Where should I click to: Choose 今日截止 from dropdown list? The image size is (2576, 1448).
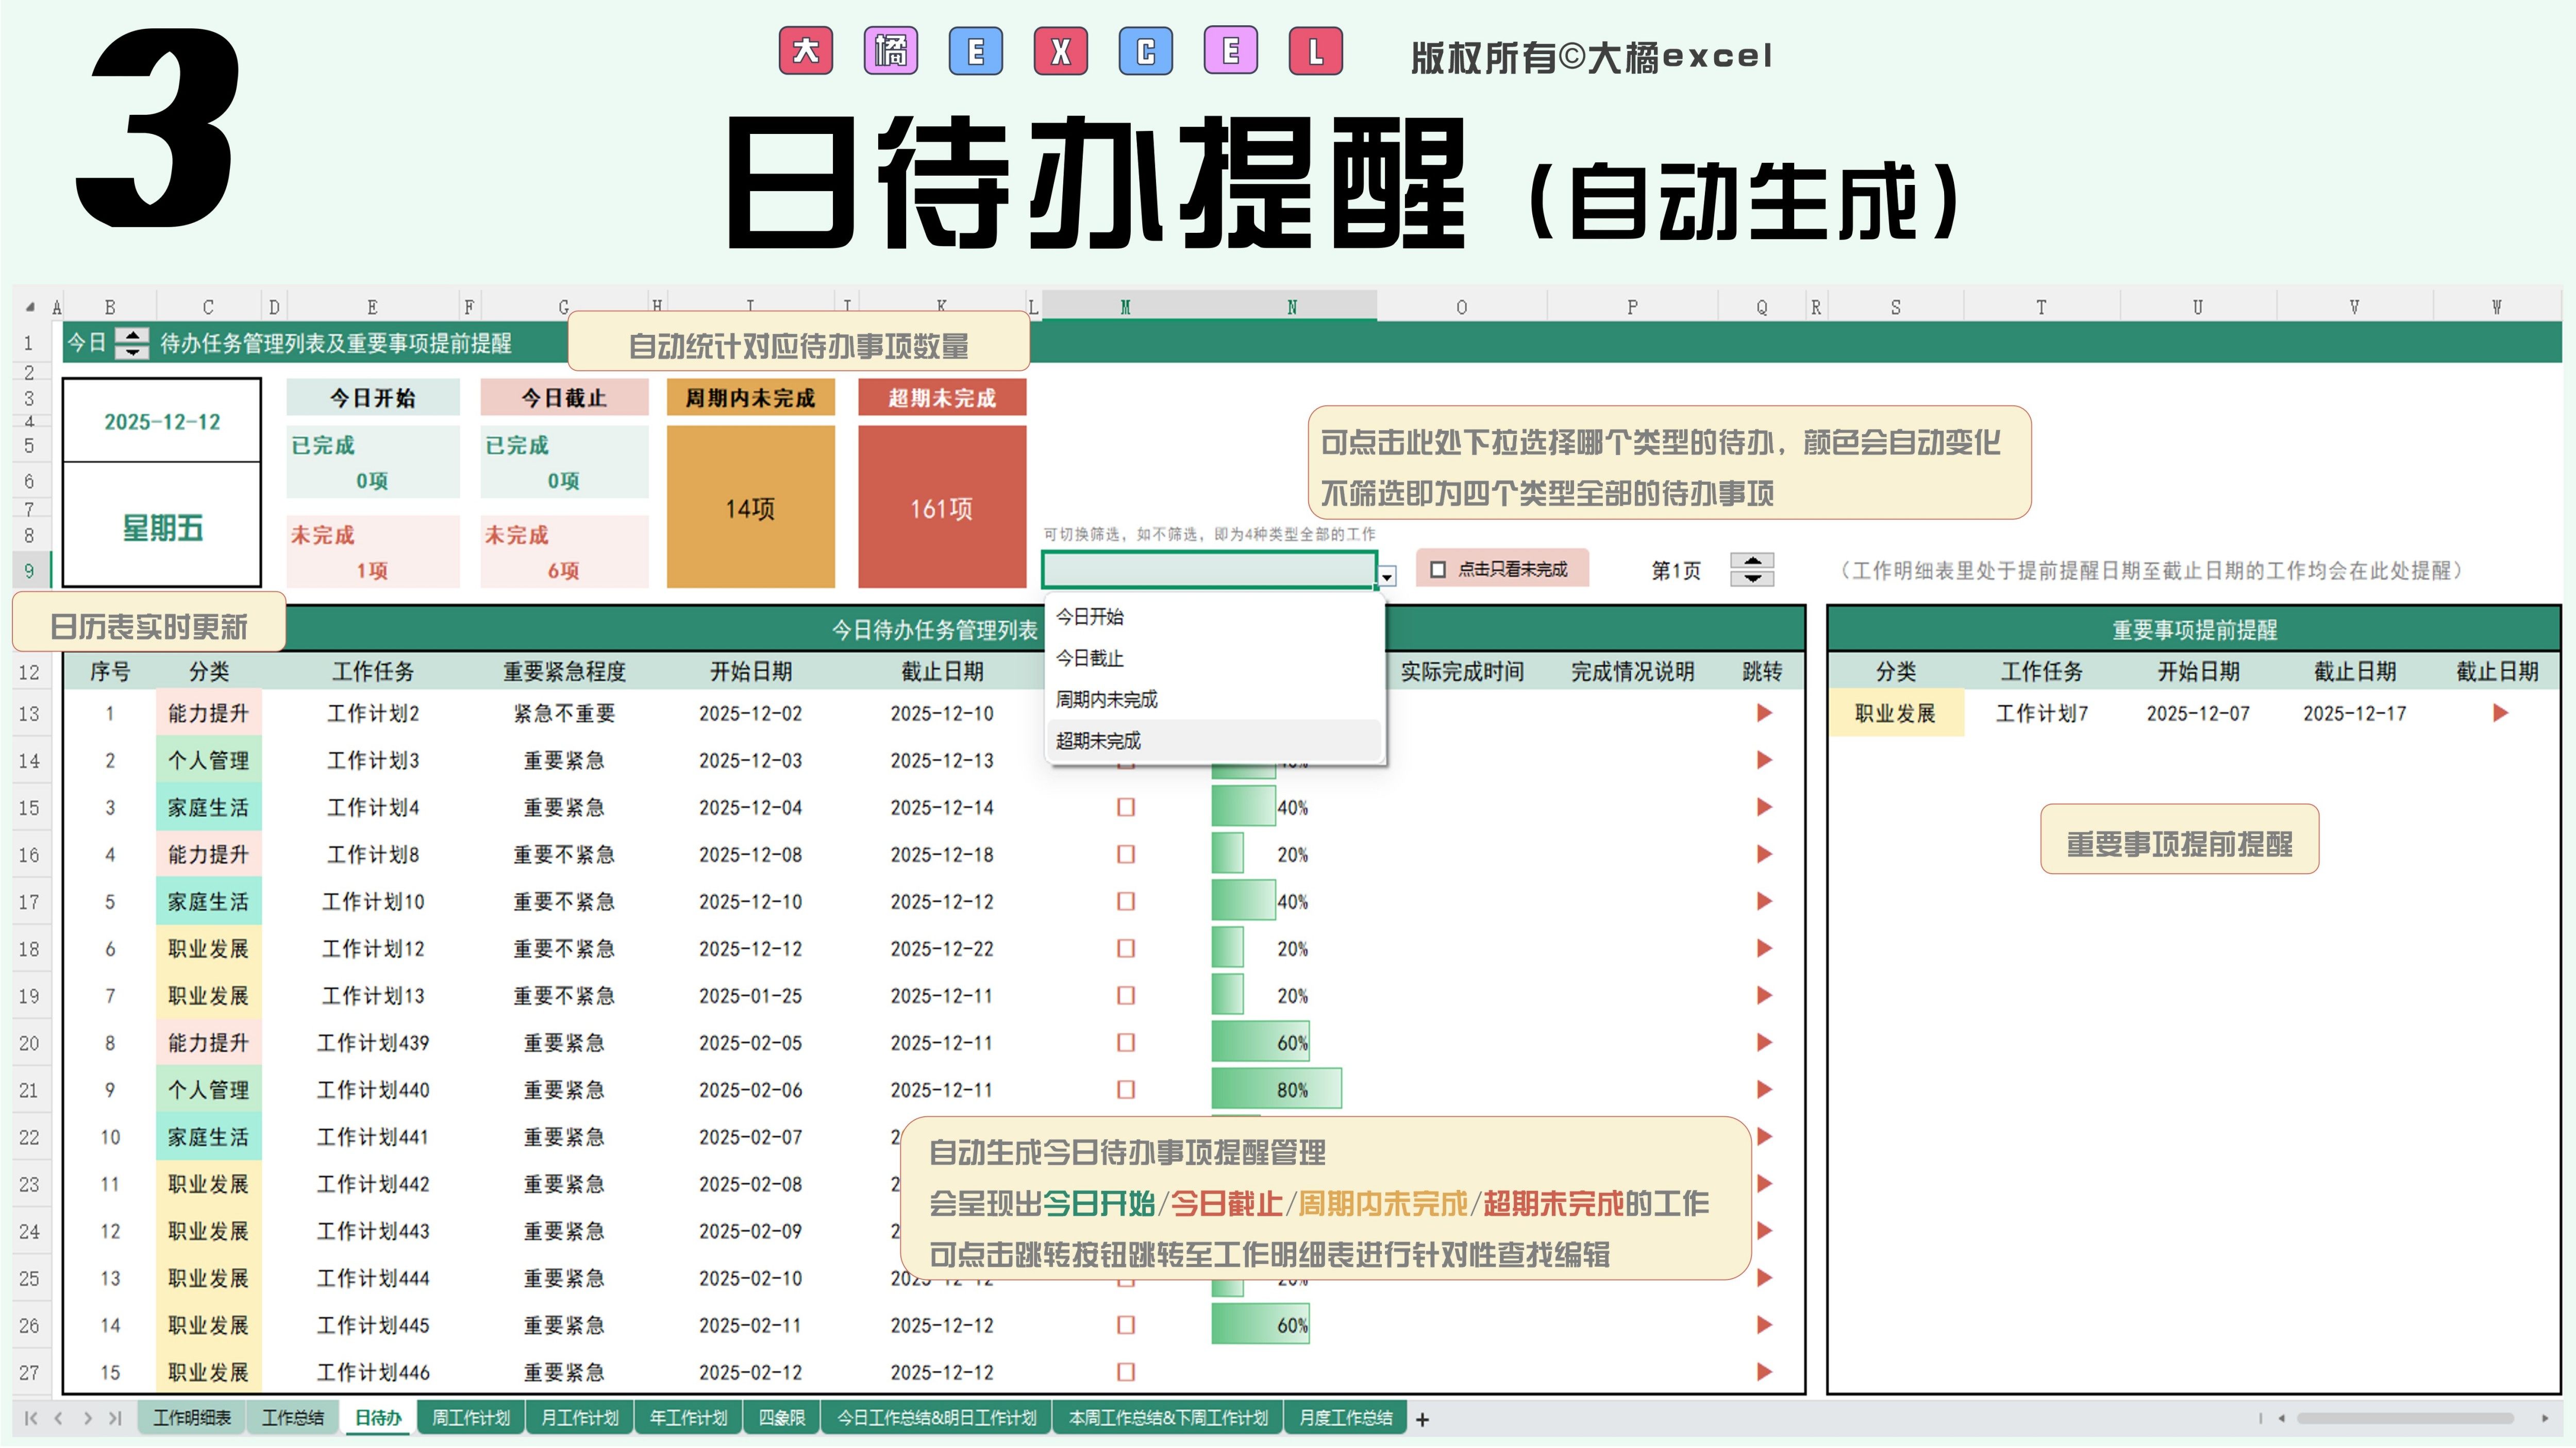tap(1089, 657)
